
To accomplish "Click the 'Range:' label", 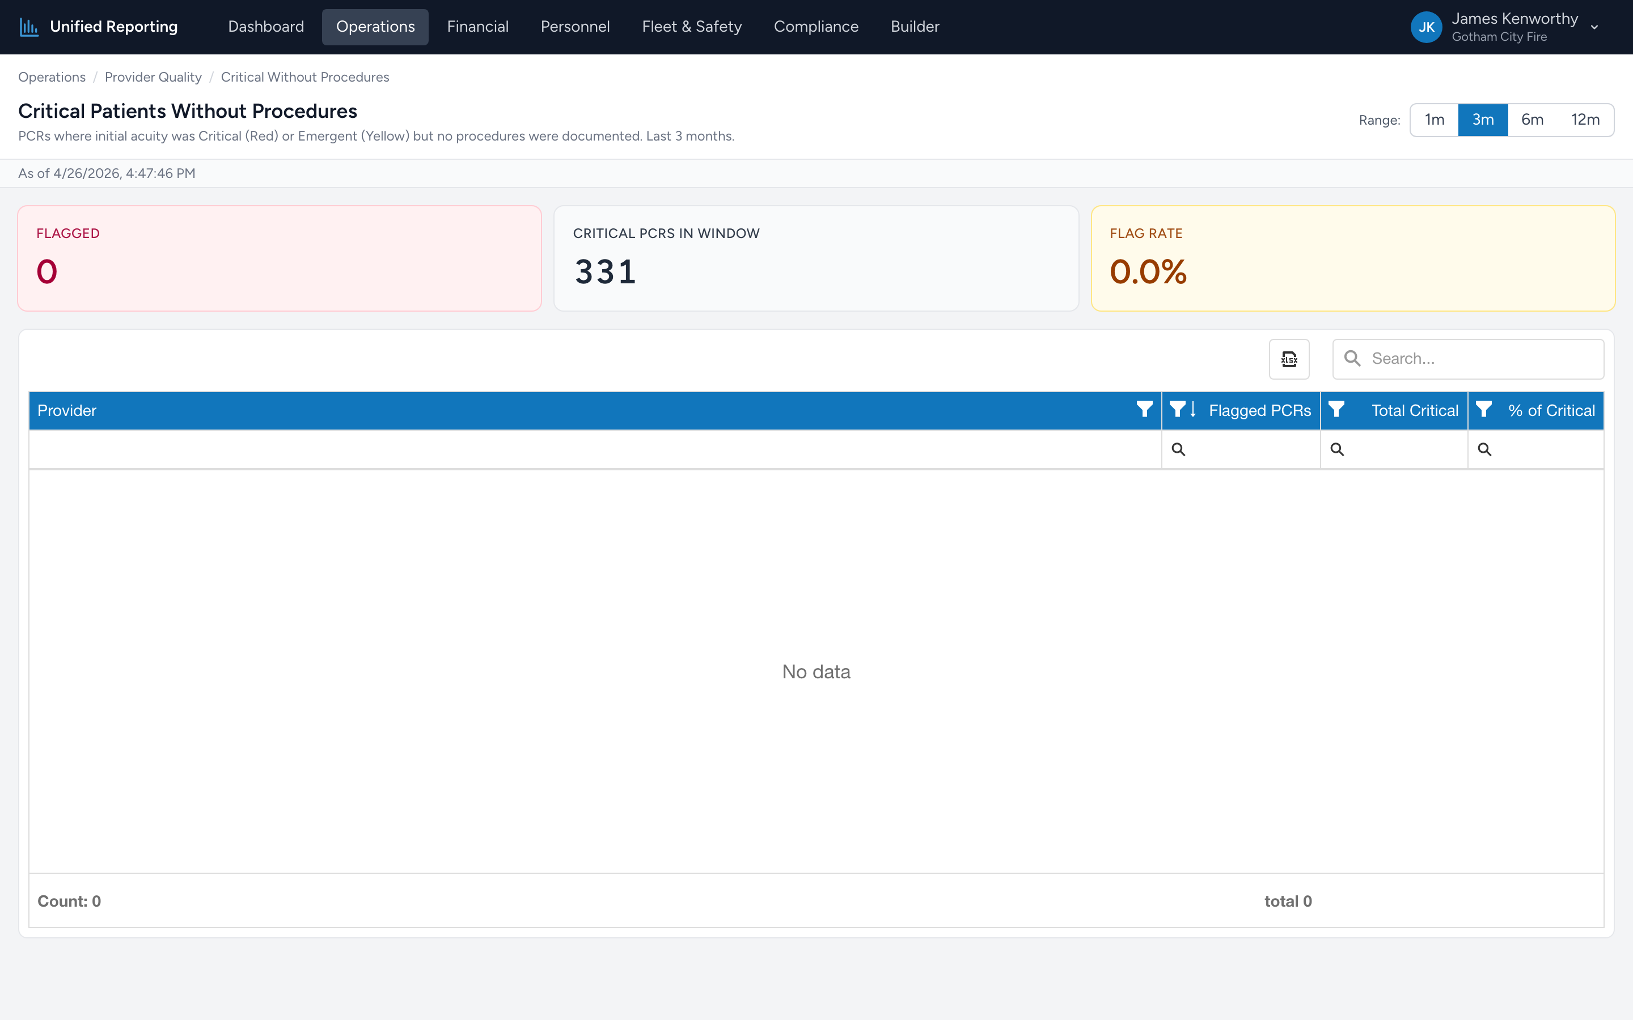I will point(1380,120).
